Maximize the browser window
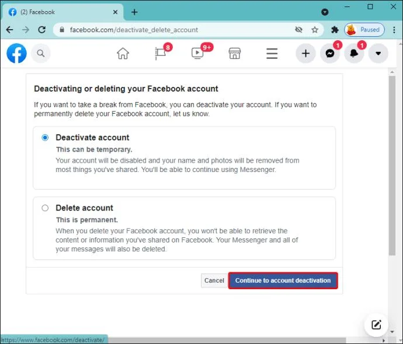Screen dimensions: 403x344 pos(370,7)
